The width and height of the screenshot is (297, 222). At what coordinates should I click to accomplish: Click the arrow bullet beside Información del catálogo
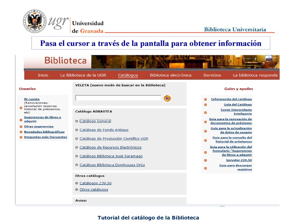click(205, 99)
